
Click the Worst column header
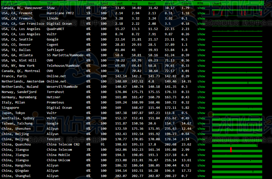(x=169, y=3)
